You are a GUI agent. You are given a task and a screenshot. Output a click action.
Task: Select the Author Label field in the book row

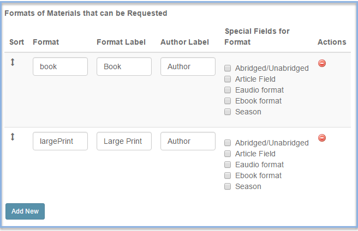(188, 66)
